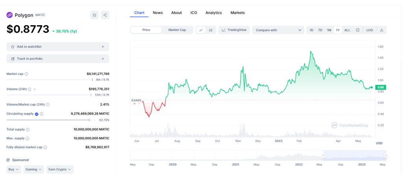Open the Compare with dropdown

click(x=278, y=30)
